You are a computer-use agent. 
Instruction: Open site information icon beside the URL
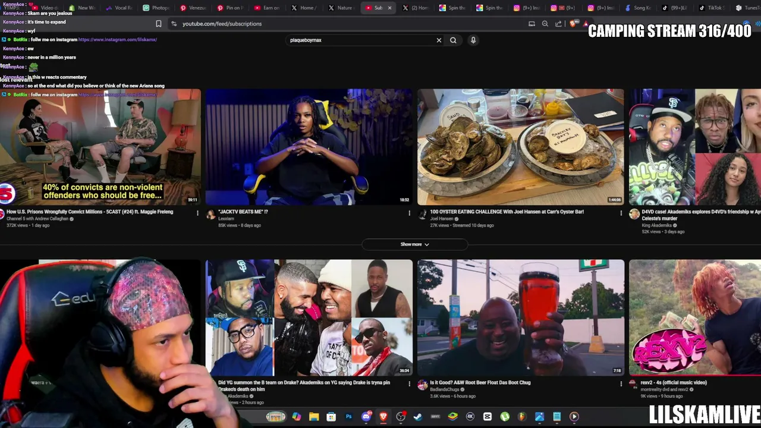[x=174, y=24]
